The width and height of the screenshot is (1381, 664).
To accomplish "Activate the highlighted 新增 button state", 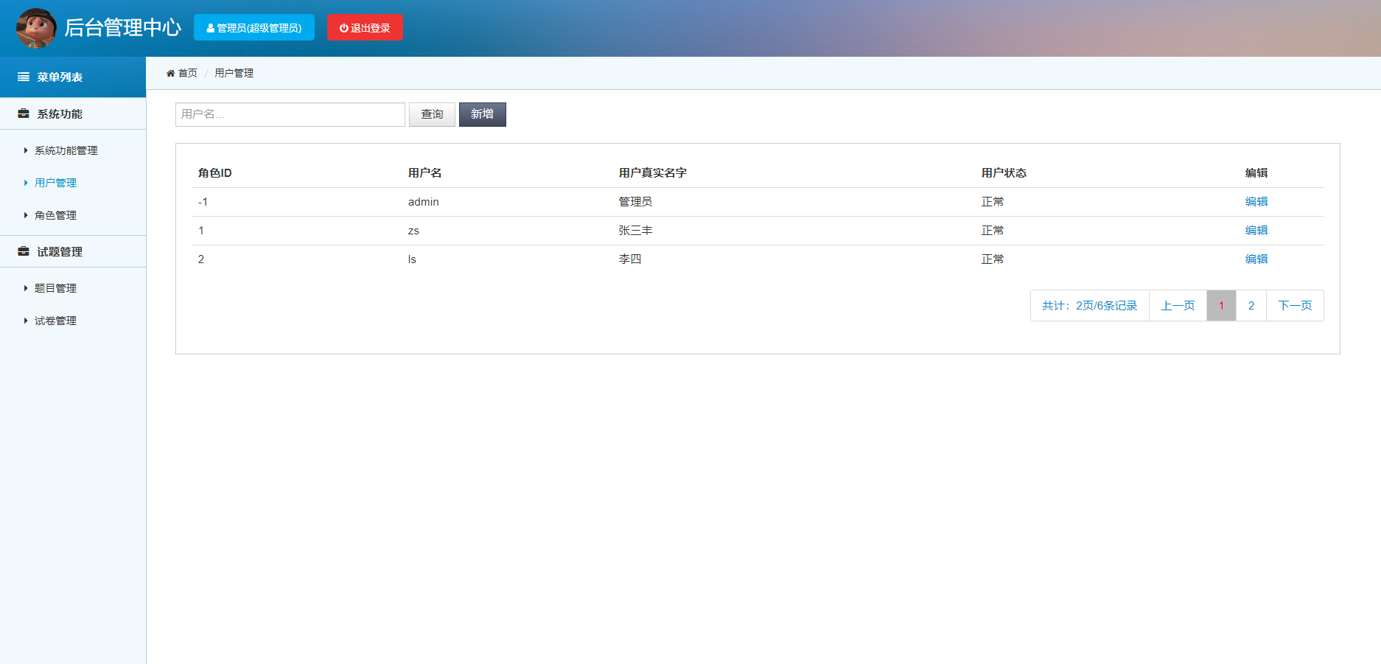I will (x=482, y=114).
